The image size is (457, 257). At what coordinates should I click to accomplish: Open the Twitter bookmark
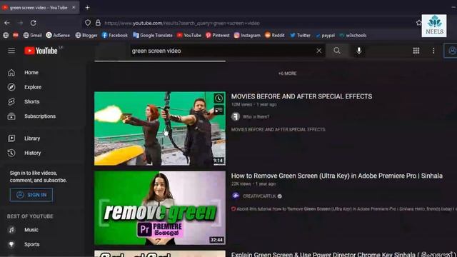[x=300, y=35]
